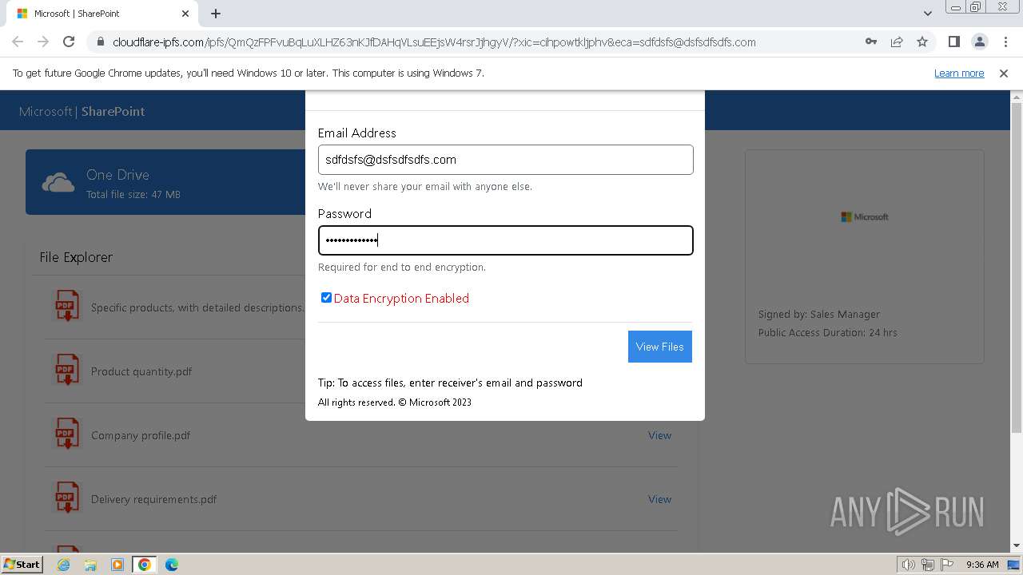Open the Learn more link
Image resolution: width=1023 pixels, height=575 pixels.
(x=959, y=73)
